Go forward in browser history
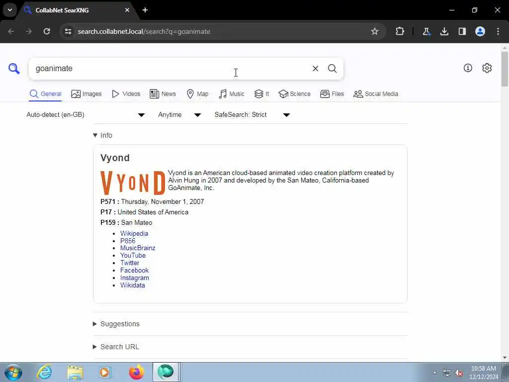Image resolution: width=509 pixels, height=382 pixels. tap(29, 31)
